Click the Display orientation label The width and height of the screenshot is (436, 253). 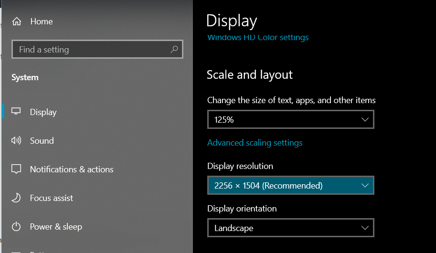(242, 209)
